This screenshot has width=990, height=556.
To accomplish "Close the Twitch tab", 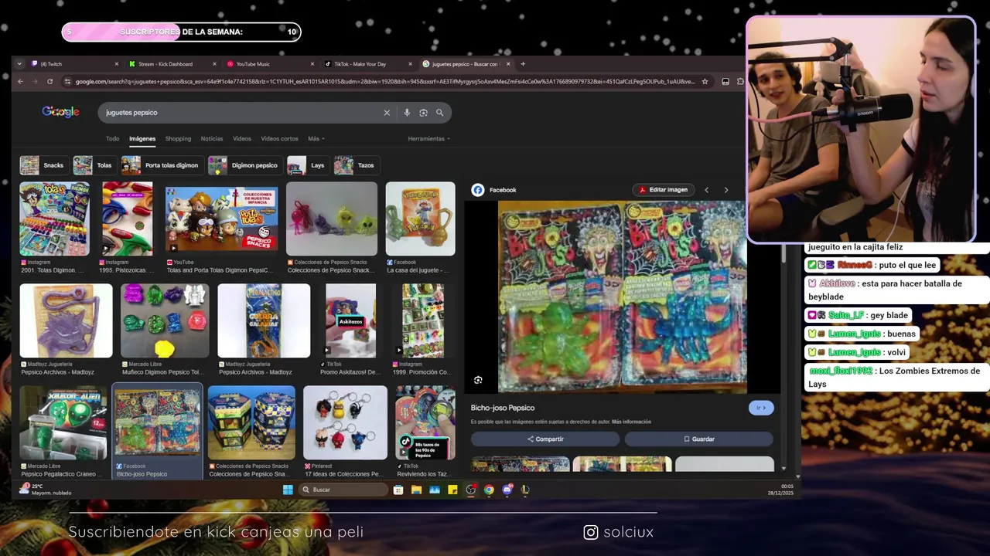I will click(117, 64).
